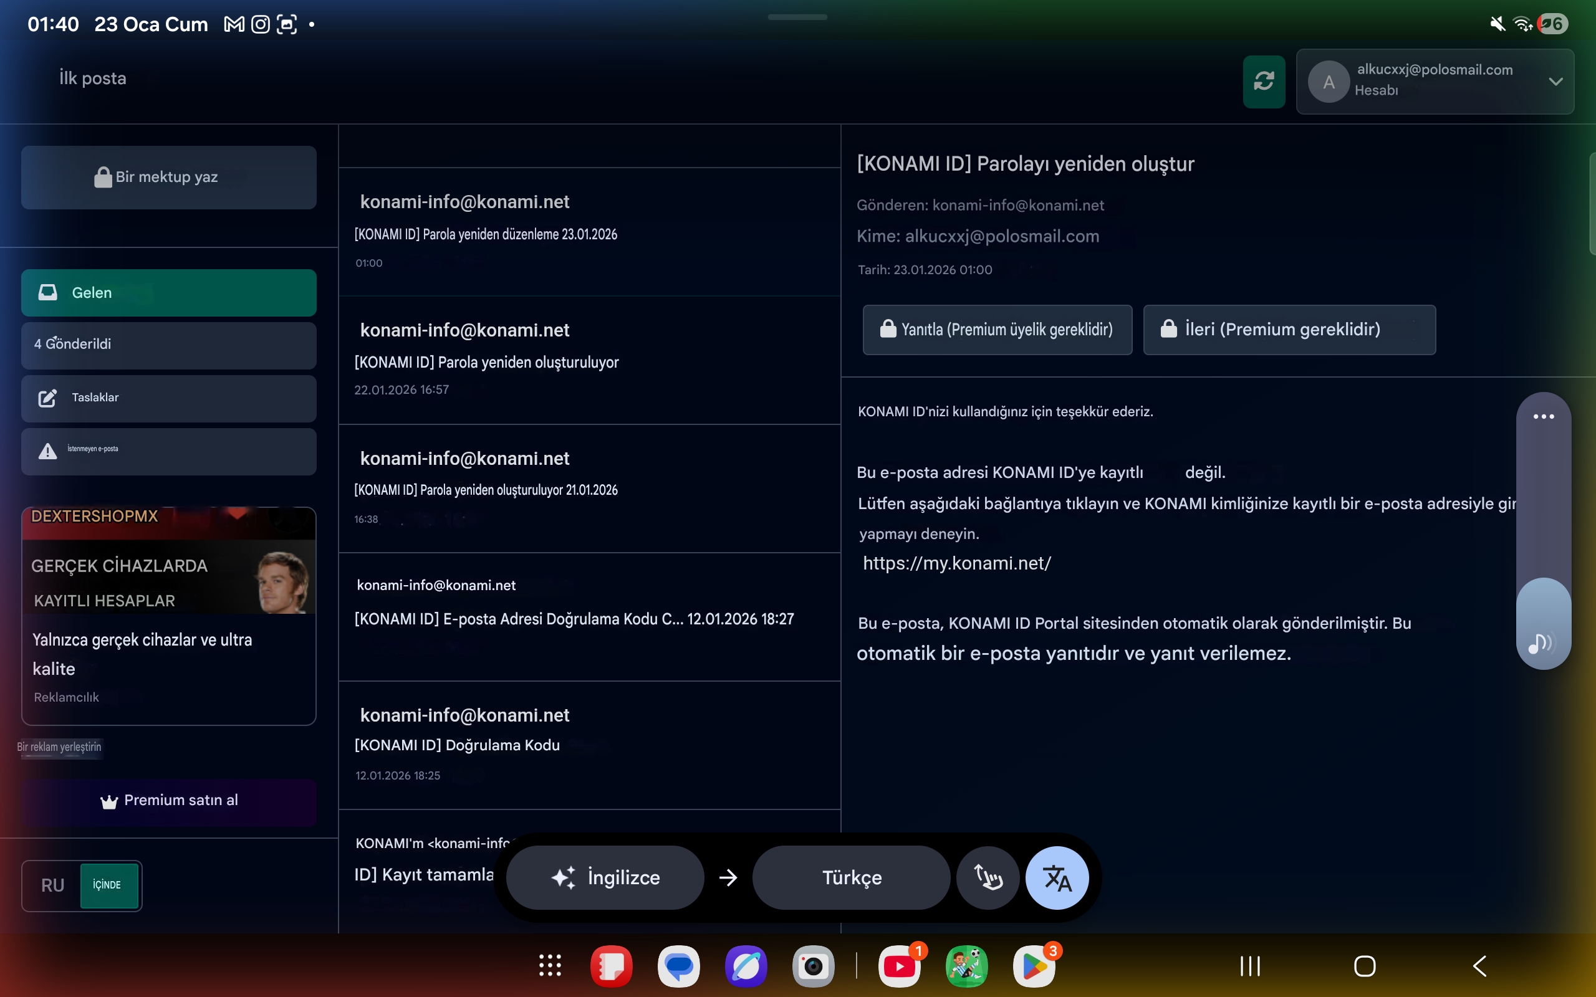Click the three-dot menu on the volume panel
Screen dimensions: 1596x997
coord(1543,417)
